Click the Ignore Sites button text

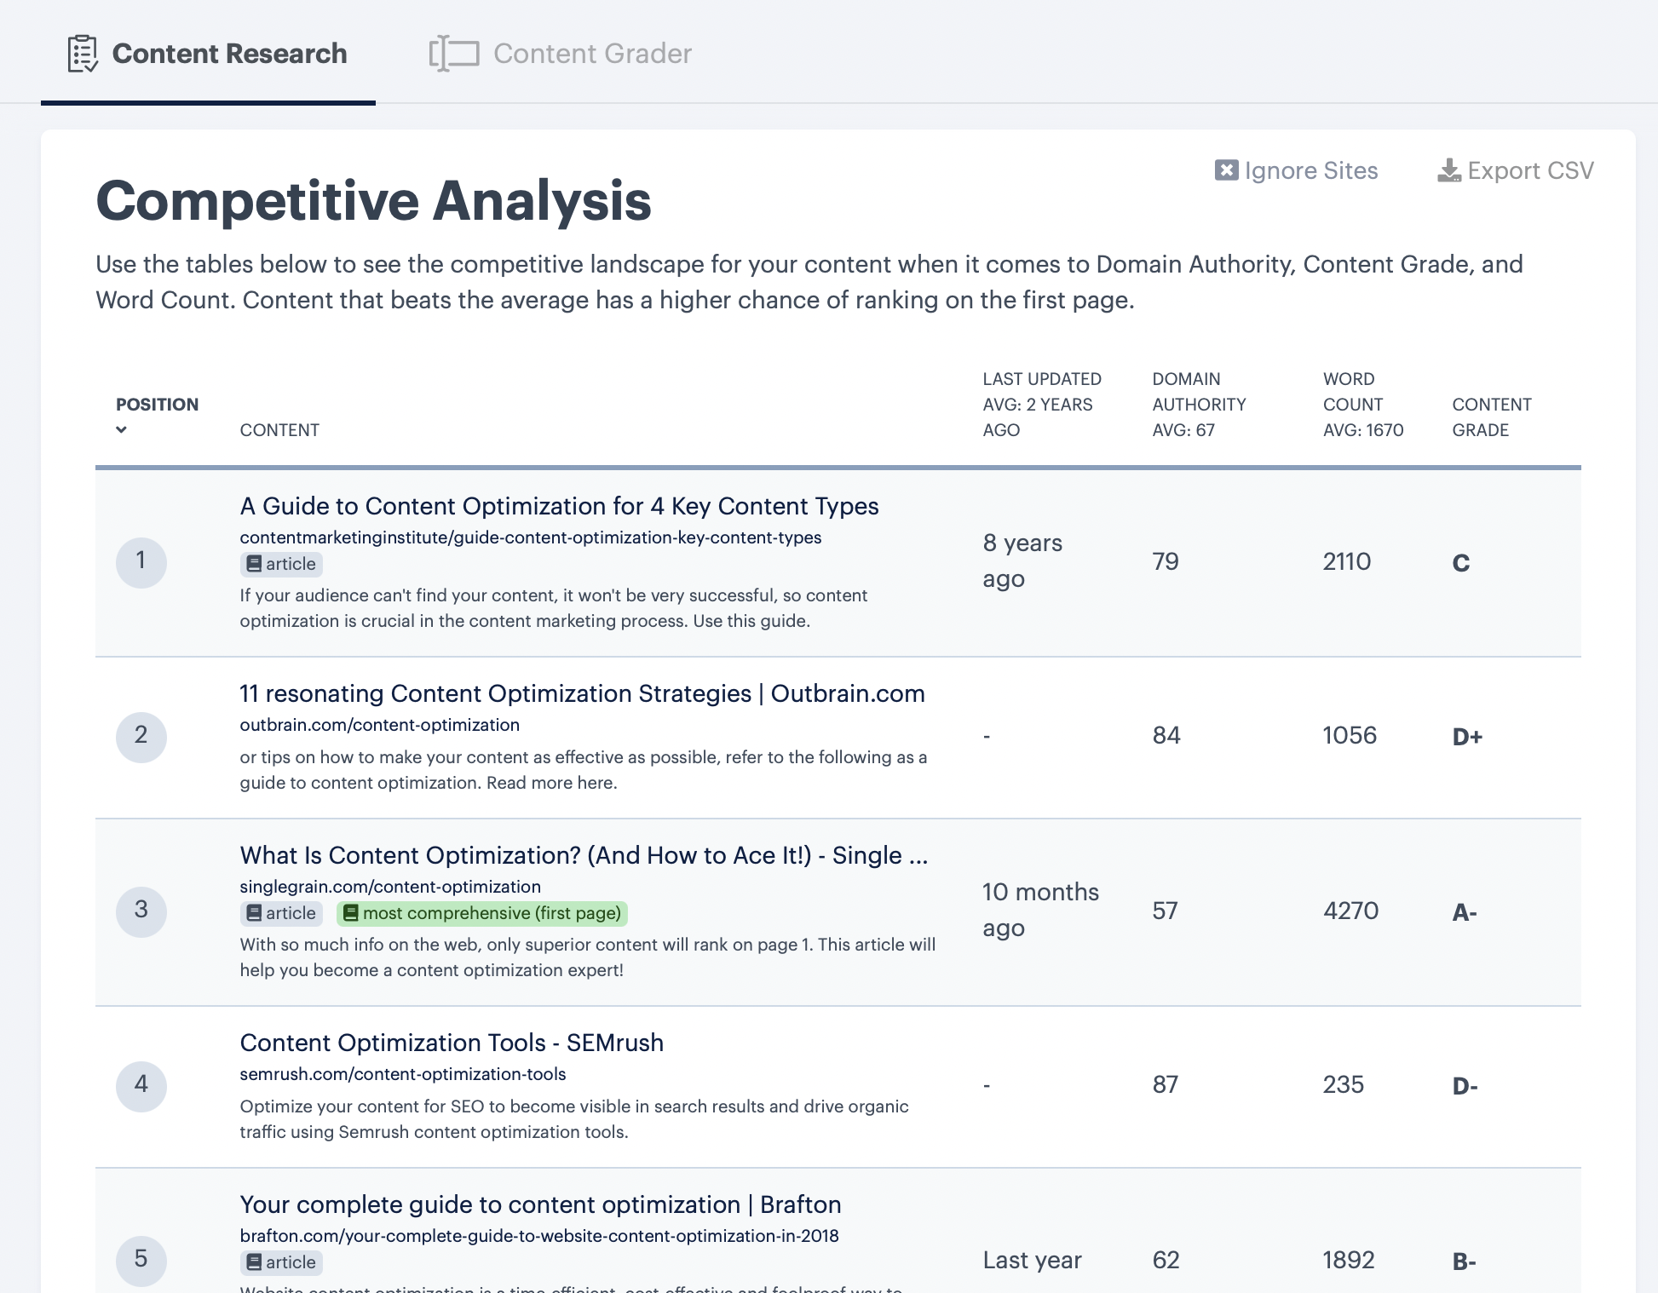click(1310, 170)
